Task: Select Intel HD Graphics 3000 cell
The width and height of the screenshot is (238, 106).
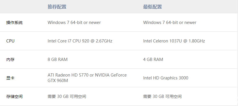Action: (165, 78)
